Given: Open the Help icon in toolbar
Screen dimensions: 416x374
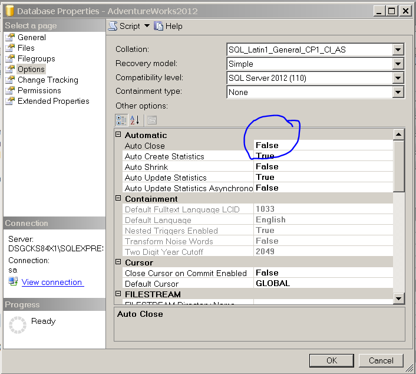Looking at the screenshot, I should (159, 26).
